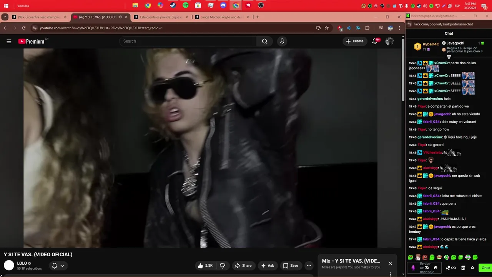
Task: Click the purple microphone in Kick chat
Action: pos(413,268)
